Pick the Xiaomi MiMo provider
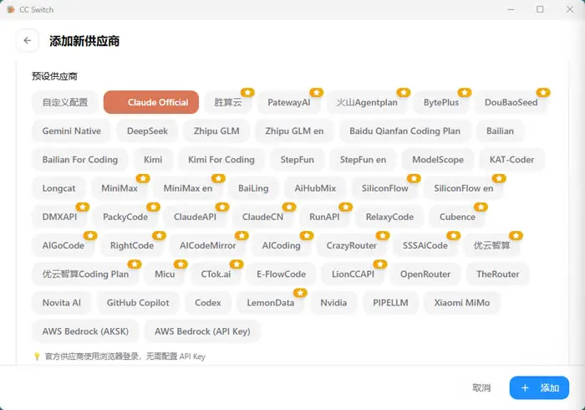 click(x=462, y=303)
